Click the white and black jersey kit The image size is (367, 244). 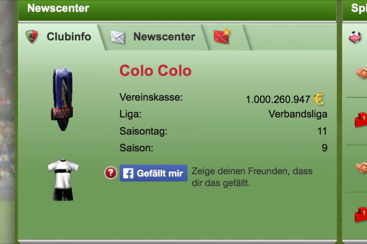click(x=63, y=180)
